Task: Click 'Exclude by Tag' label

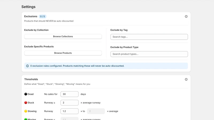Action: (x=119, y=30)
